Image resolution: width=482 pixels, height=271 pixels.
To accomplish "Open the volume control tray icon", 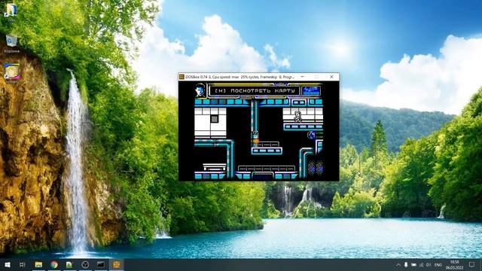I will pos(429,264).
